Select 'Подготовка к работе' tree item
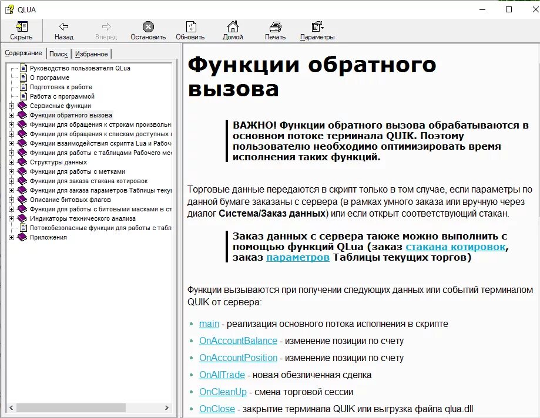The image size is (540, 418). [61, 87]
